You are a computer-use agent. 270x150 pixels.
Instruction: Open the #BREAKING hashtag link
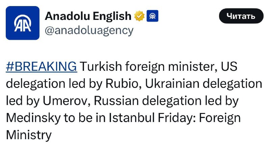[x=42, y=66]
